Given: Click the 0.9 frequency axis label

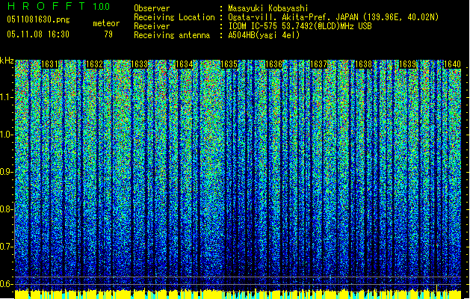Looking at the screenshot, I should (7, 172).
